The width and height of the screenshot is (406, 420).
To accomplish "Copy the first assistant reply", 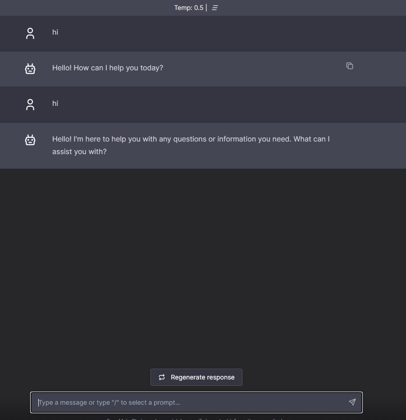I will pyautogui.click(x=349, y=66).
